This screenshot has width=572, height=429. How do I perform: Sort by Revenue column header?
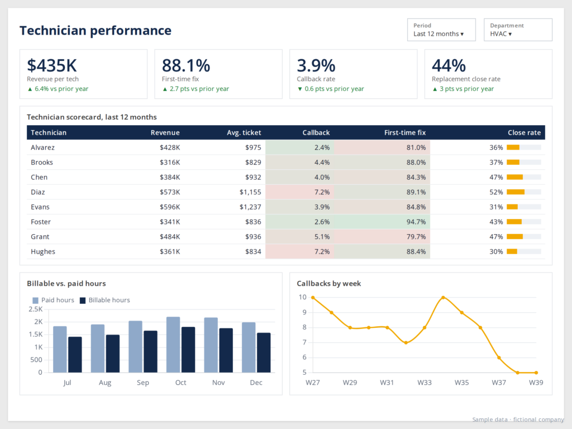pyautogui.click(x=165, y=132)
